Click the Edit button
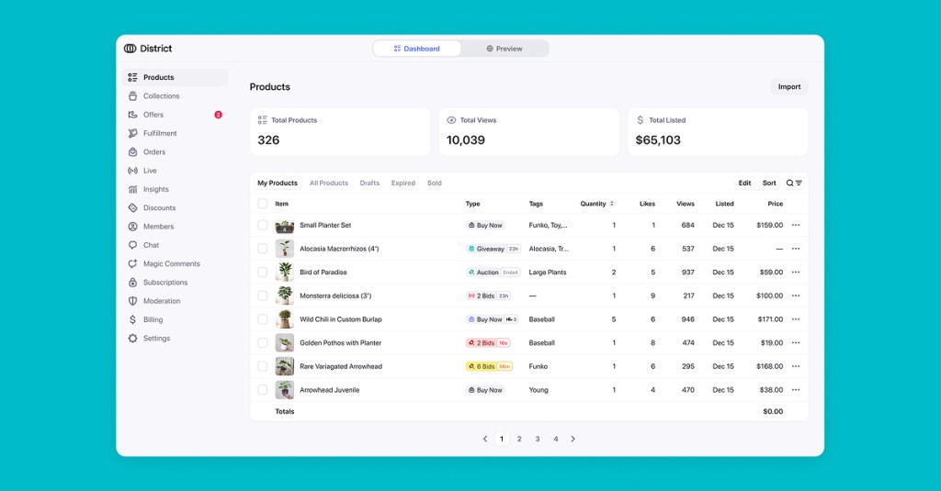 tap(744, 183)
